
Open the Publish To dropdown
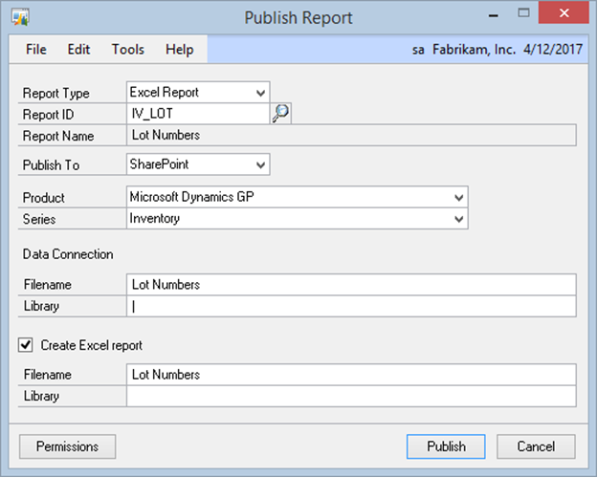[x=198, y=164]
